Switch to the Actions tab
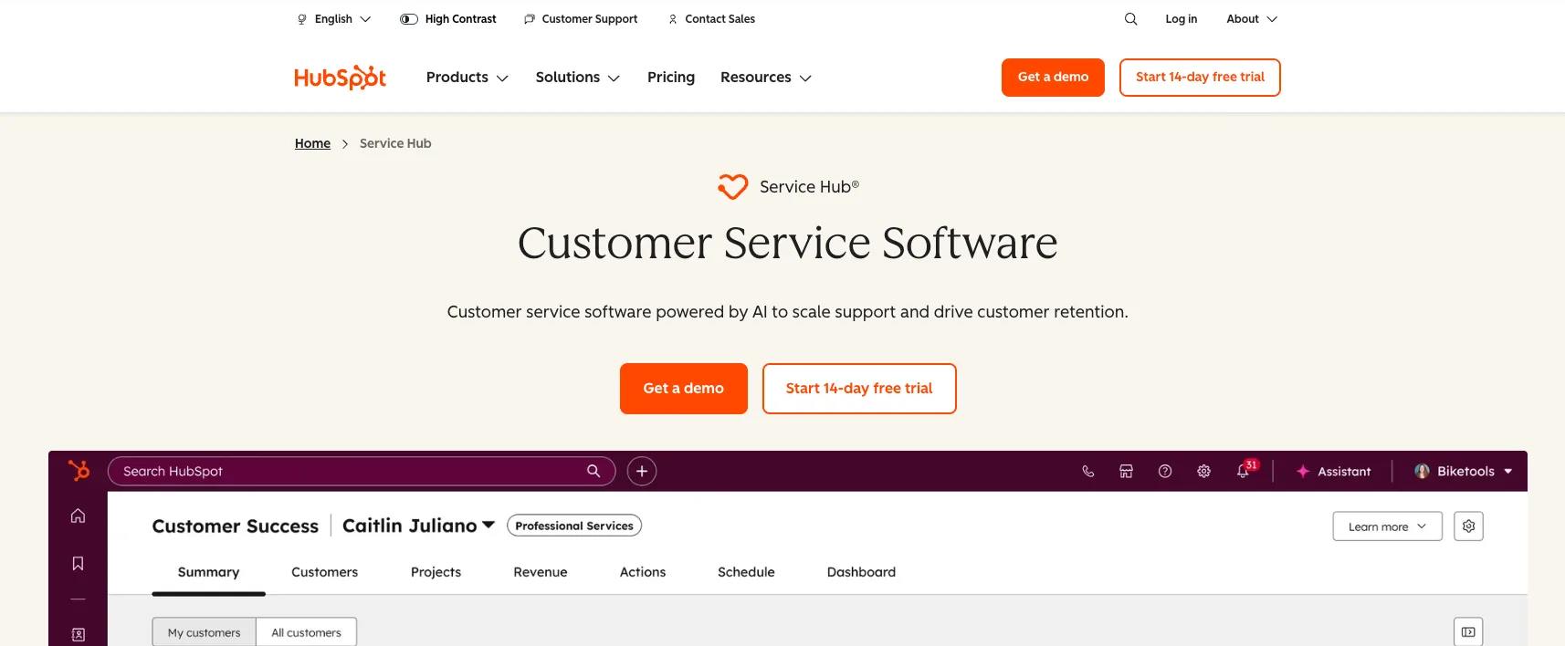Viewport: 1565px width, 646px height. [x=643, y=572]
